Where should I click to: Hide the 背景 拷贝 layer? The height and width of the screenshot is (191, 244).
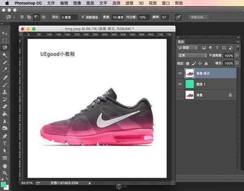point(180,73)
